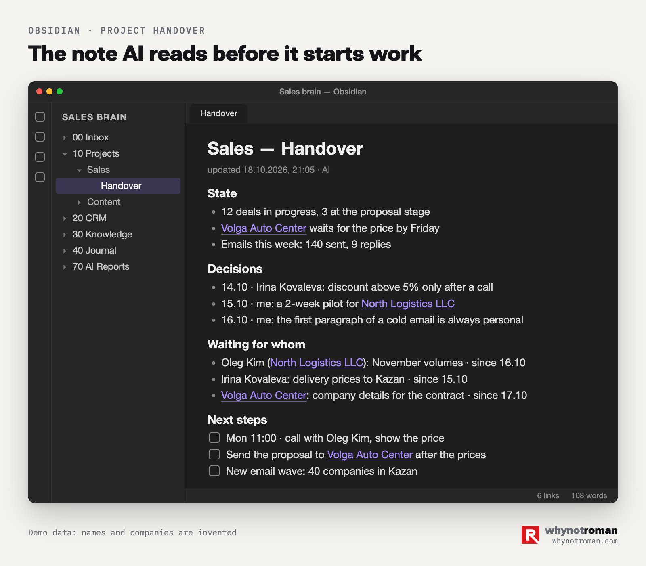Expand the 70 AI Reports folder arrow
This screenshot has height=566, width=646.
click(65, 267)
